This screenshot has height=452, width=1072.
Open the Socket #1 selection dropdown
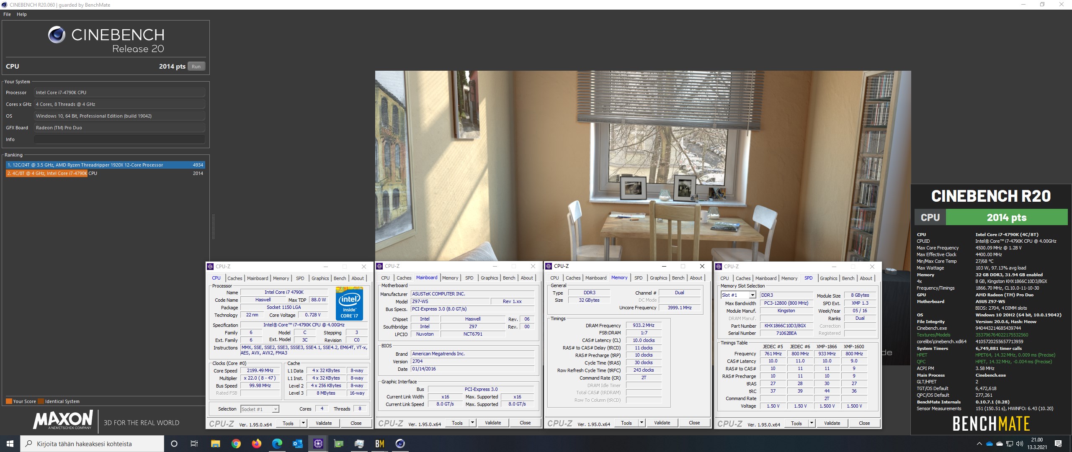pyautogui.click(x=275, y=409)
